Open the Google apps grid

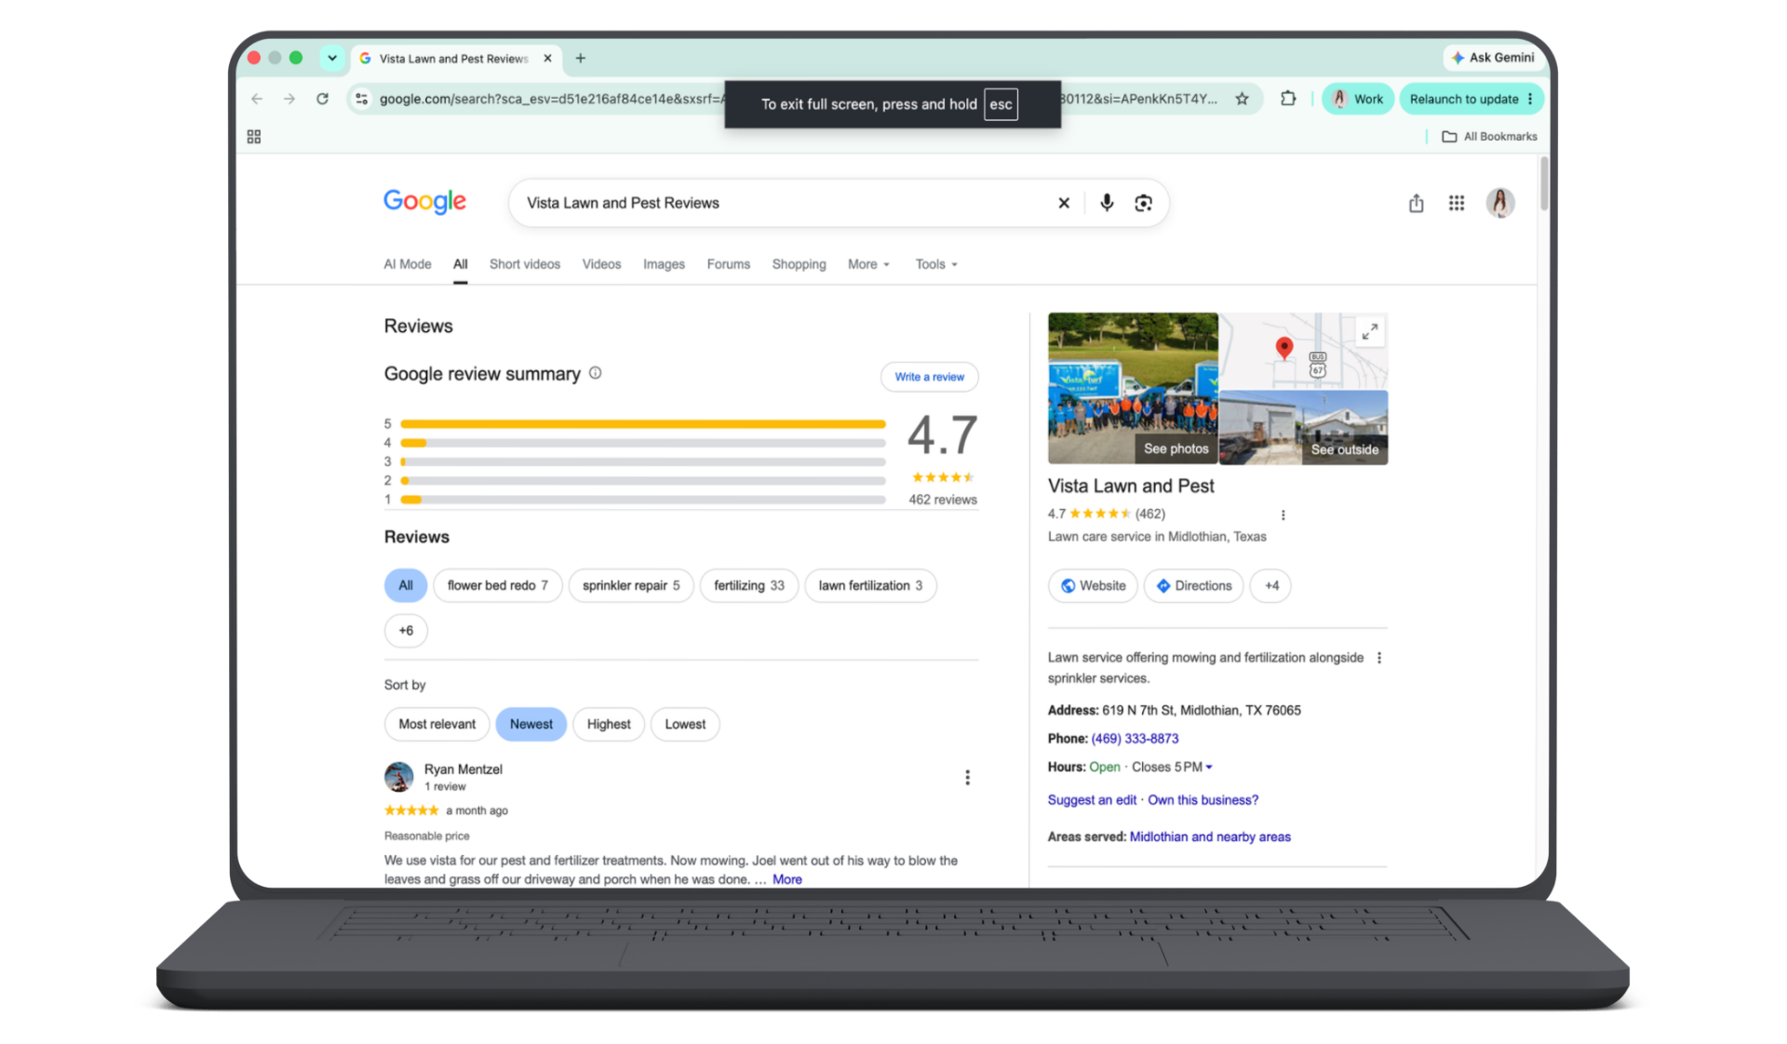click(1457, 203)
